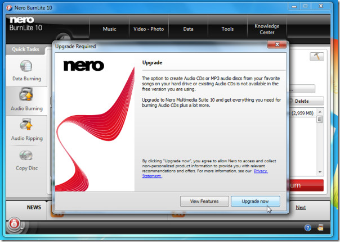
Task: Click the Nero start orb icon
Action: [x=14, y=223]
